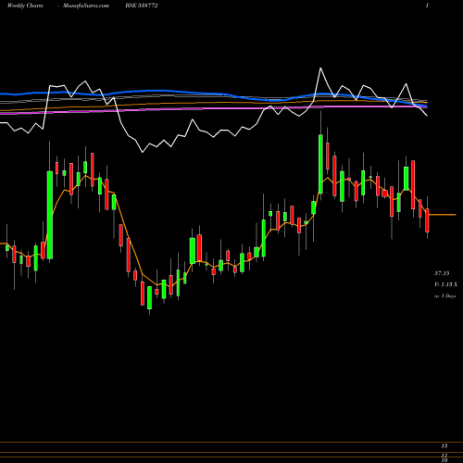The image size is (463, 463).
Task: Select the 'Weekly Charts' title text
Action: [25, 6]
